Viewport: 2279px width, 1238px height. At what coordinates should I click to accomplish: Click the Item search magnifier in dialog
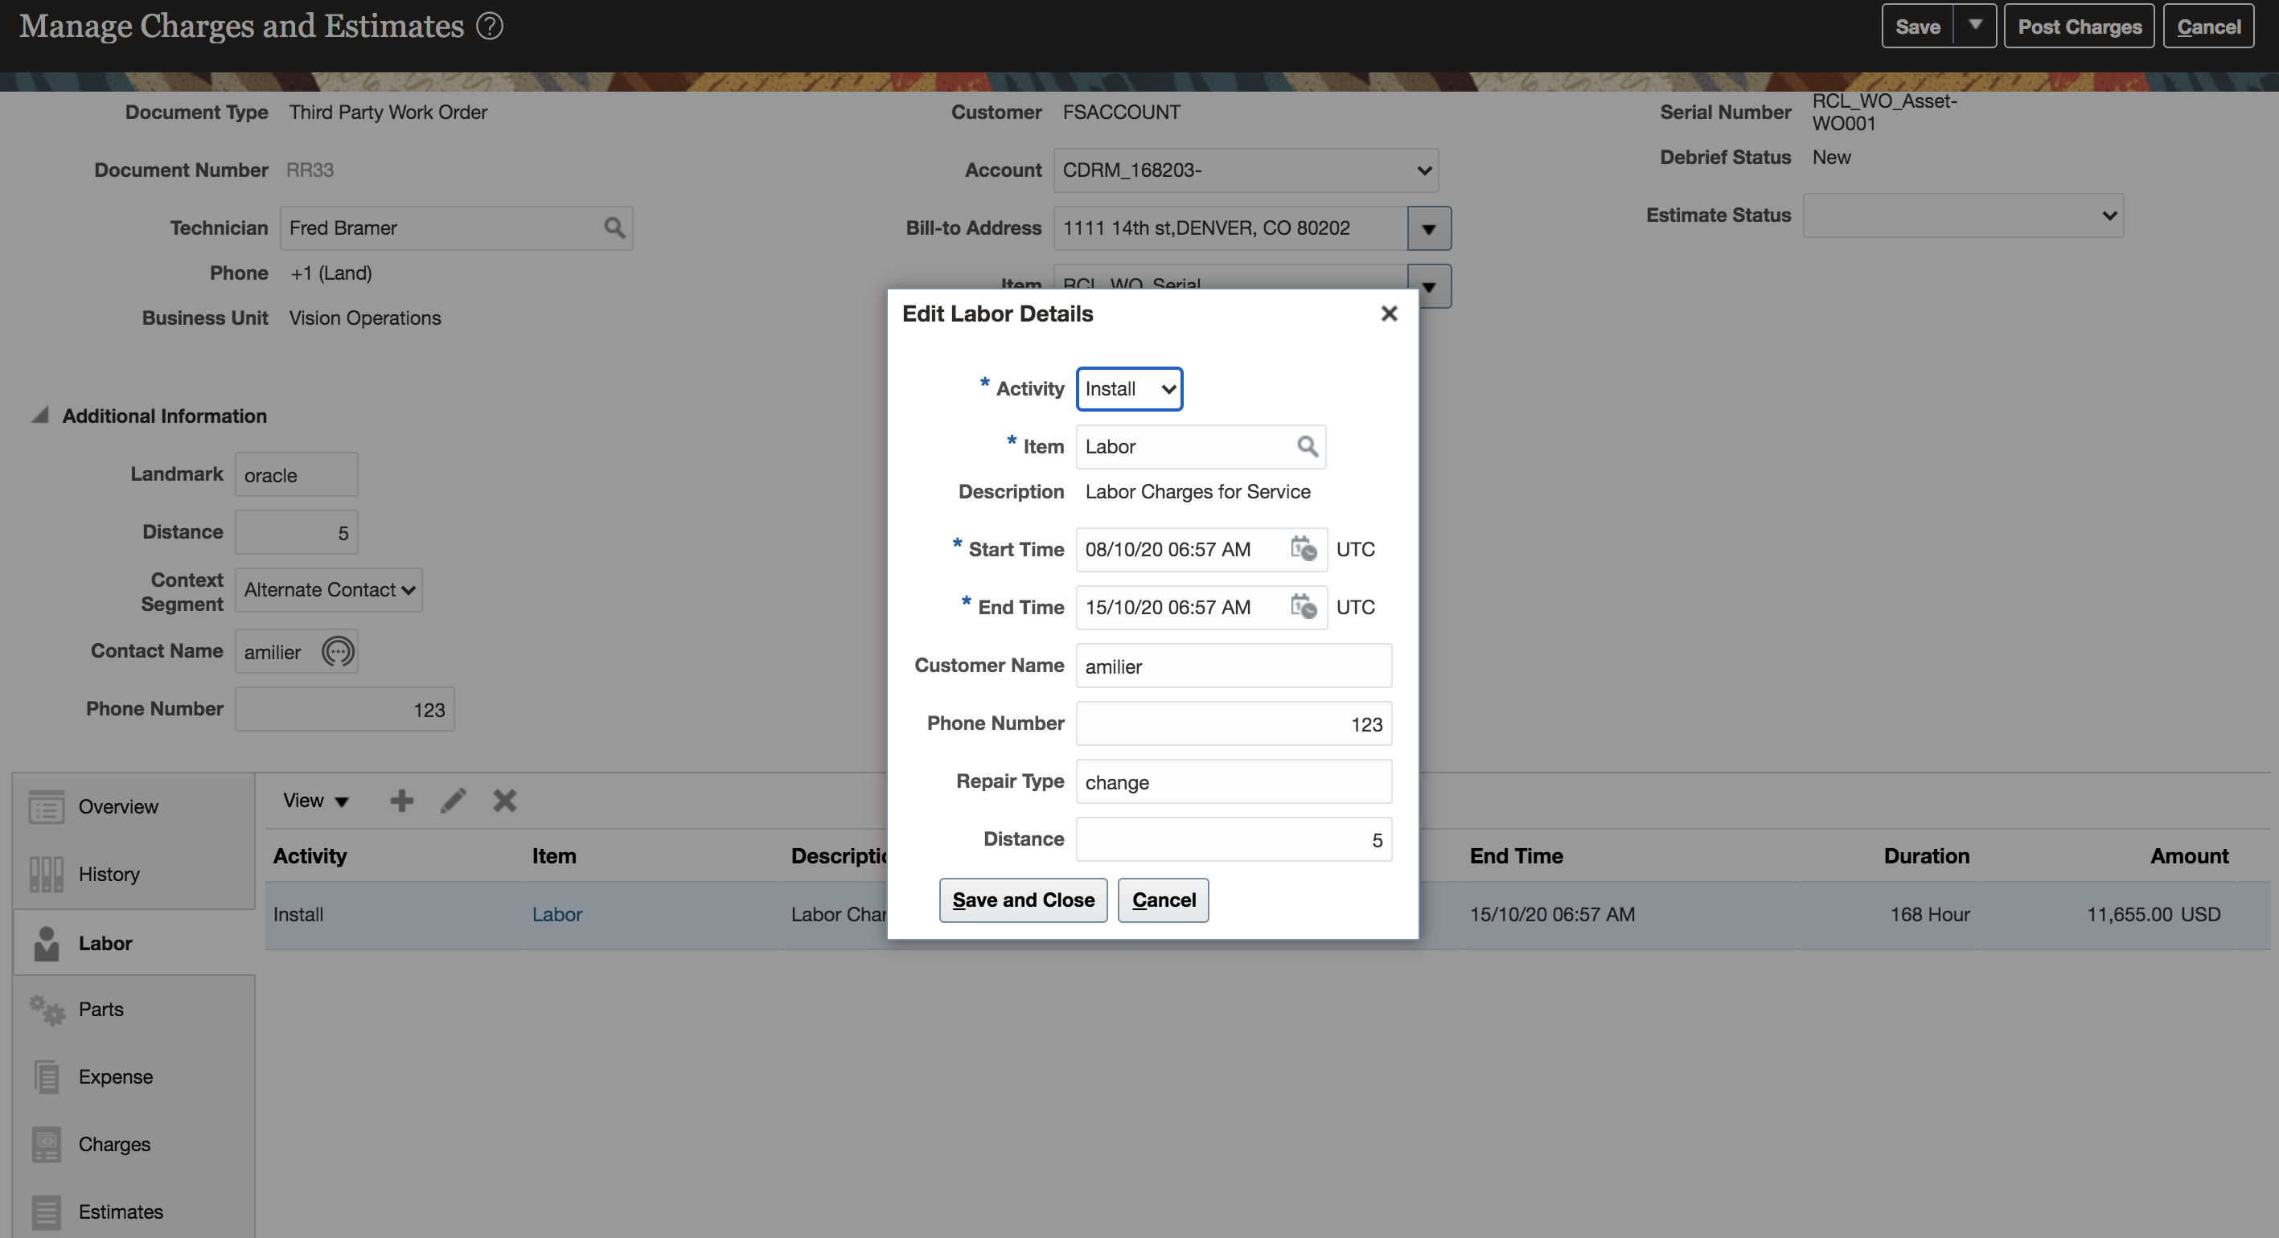point(1307,447)
